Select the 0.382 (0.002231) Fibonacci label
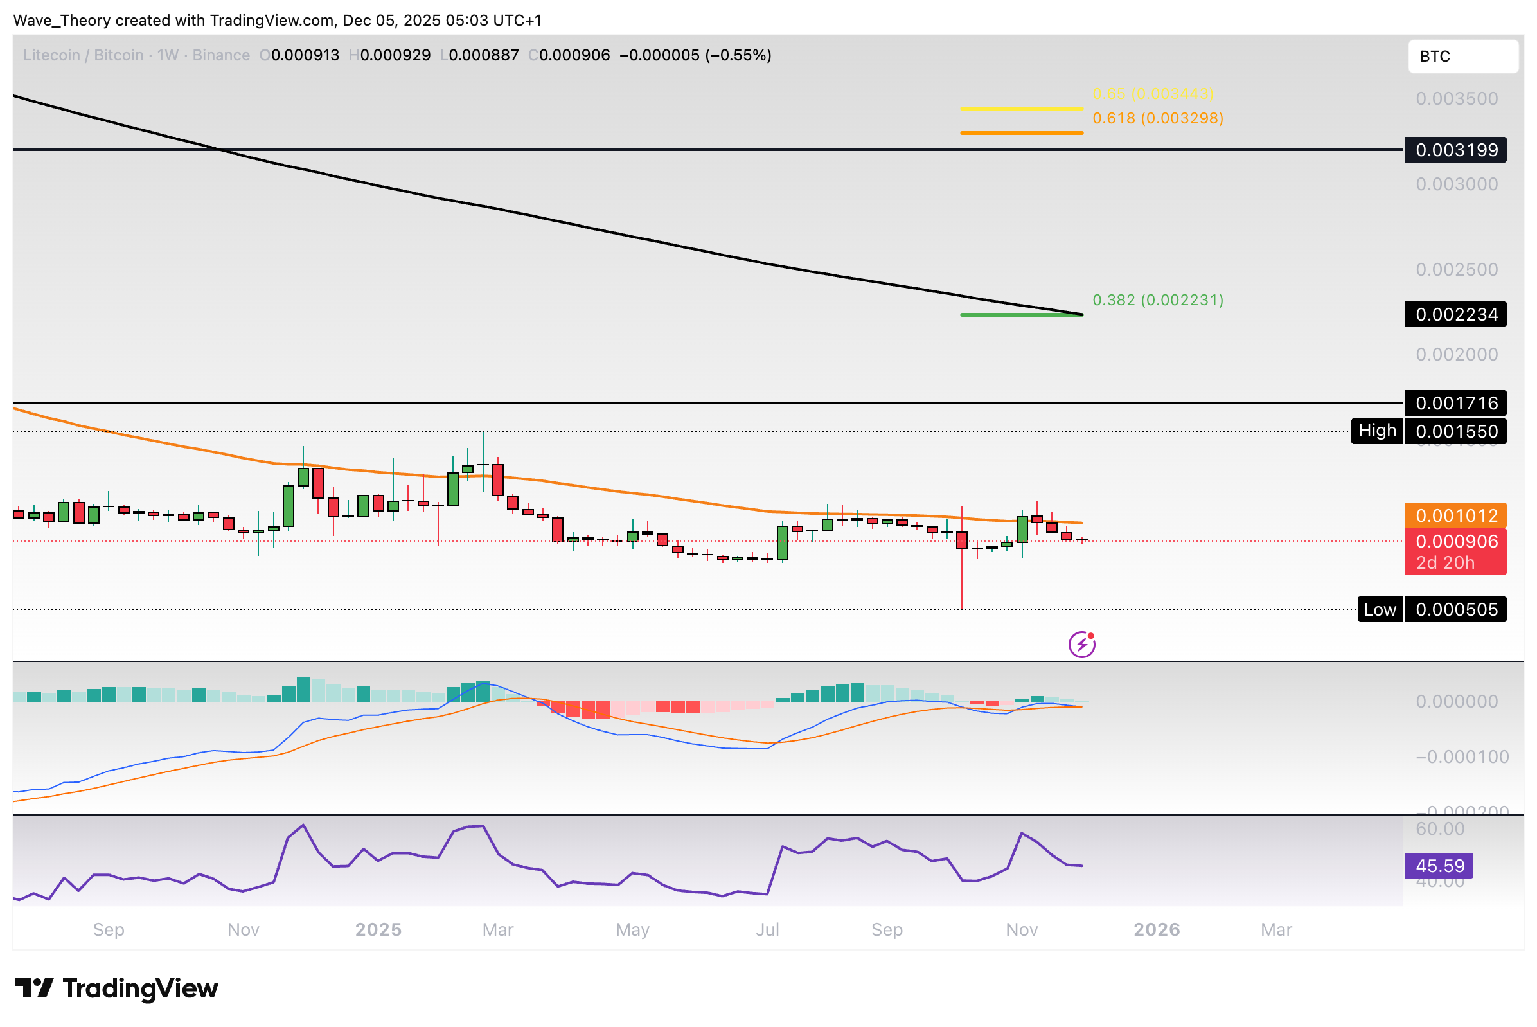 1157,300
